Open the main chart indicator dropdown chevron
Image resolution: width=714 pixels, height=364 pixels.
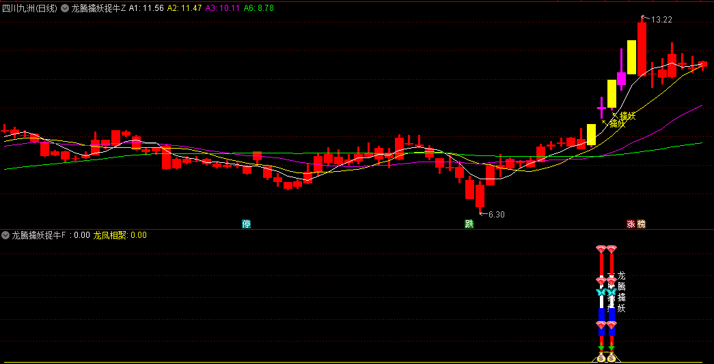click(x=65, y=8)
